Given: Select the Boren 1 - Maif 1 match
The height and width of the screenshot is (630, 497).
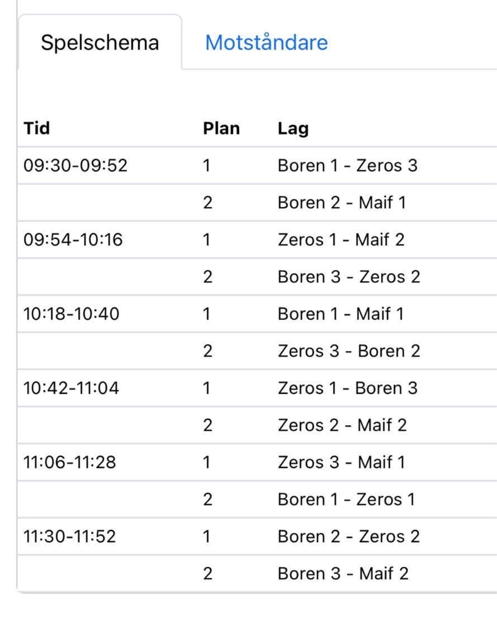Looking at the screenshot, I should pos(341,314).
